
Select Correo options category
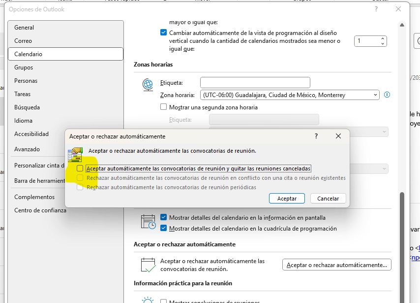pos(65,41)
